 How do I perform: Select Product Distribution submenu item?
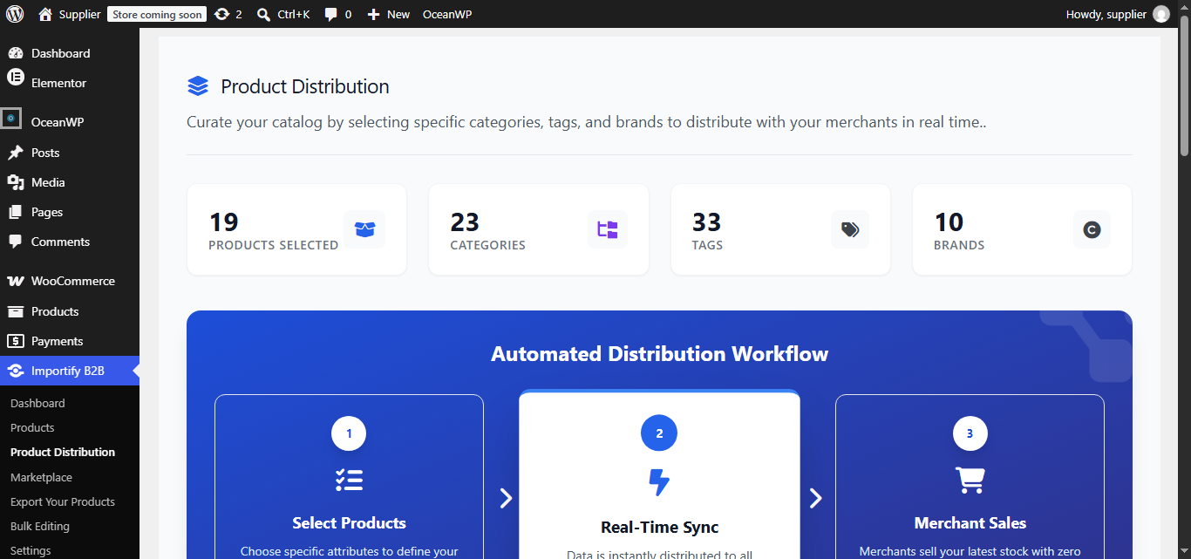(63, 452)
